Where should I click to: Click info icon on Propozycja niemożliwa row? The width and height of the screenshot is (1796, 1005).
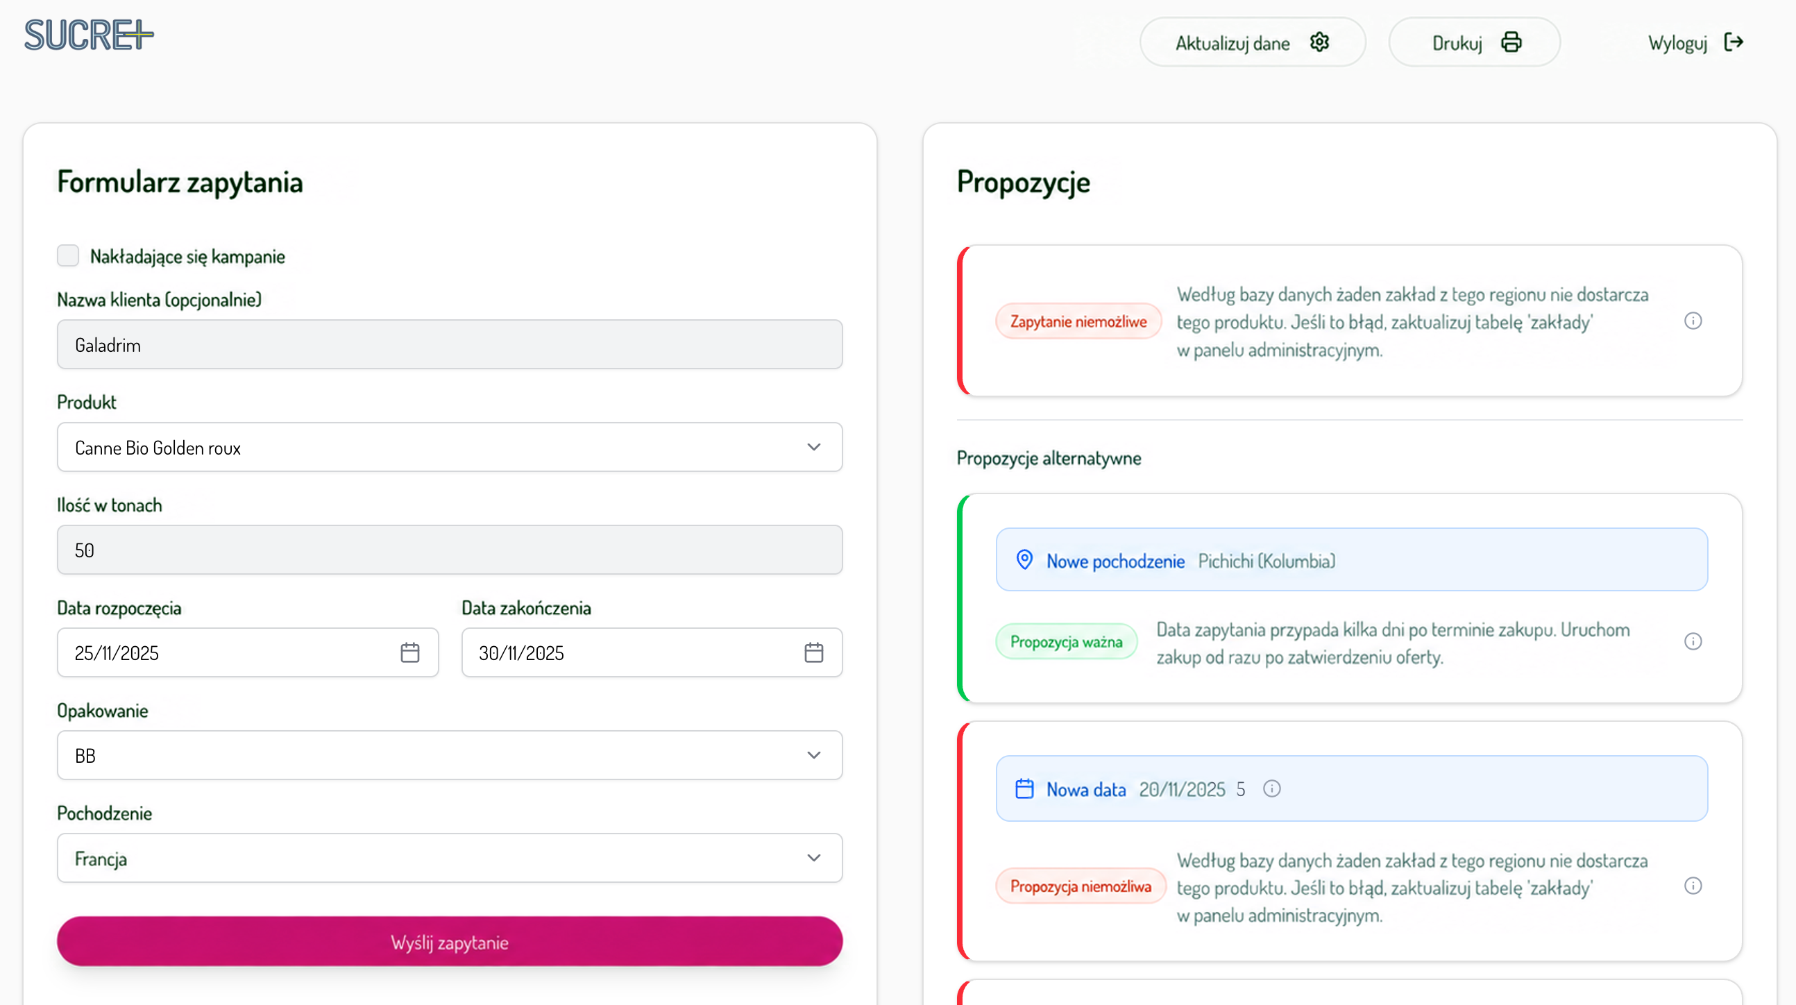[x=1693, y=886]
